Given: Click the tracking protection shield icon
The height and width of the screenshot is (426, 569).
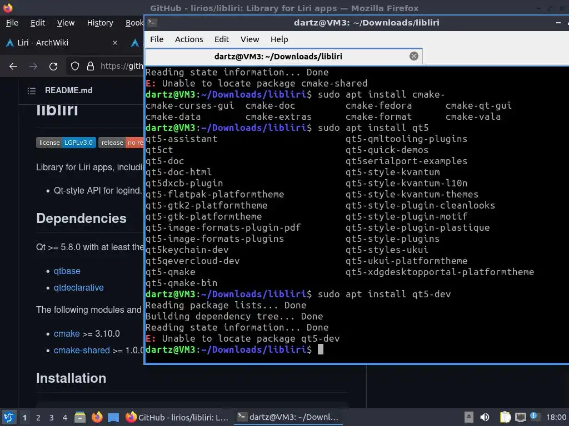Looking at the screenshot, I should (75, 67).
